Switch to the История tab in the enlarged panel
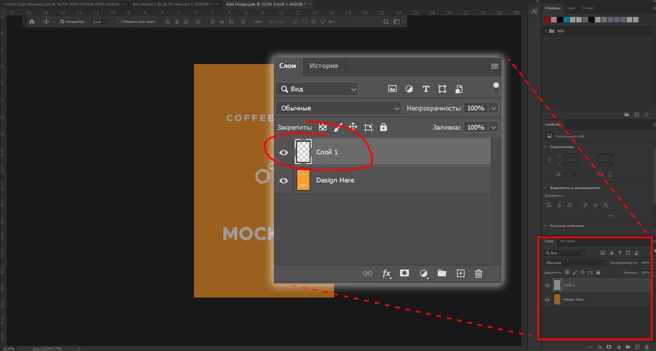This screenshot has width=656, height=351. click(x=323, y=66)
